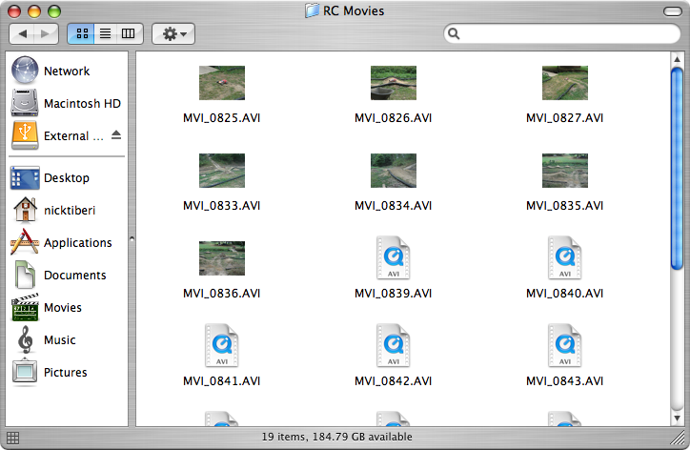Screen dimensions: 690x450
Task: Select MVI_0842.AVI QuickTime file icon
Action: tap(394, 346)
